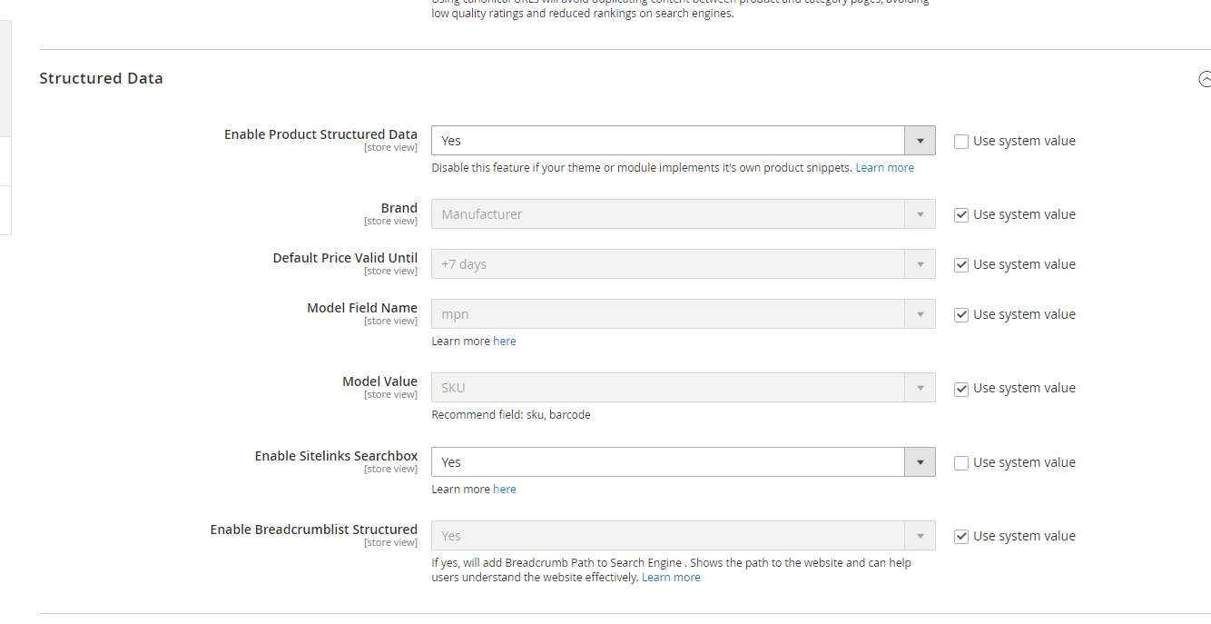
Task: Uncheck Use system value for Default Price Valid Until
Action: [x=961, y=265]
